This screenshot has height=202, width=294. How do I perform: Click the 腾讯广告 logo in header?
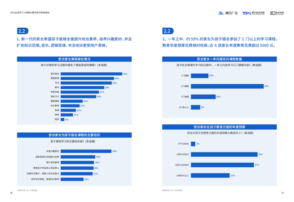point(228,13)
